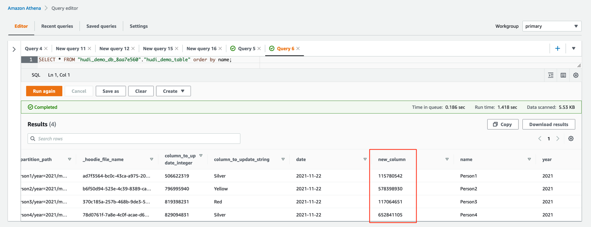
Task: Sort by _hoodie_file_name column arrow
Action: 152,159
